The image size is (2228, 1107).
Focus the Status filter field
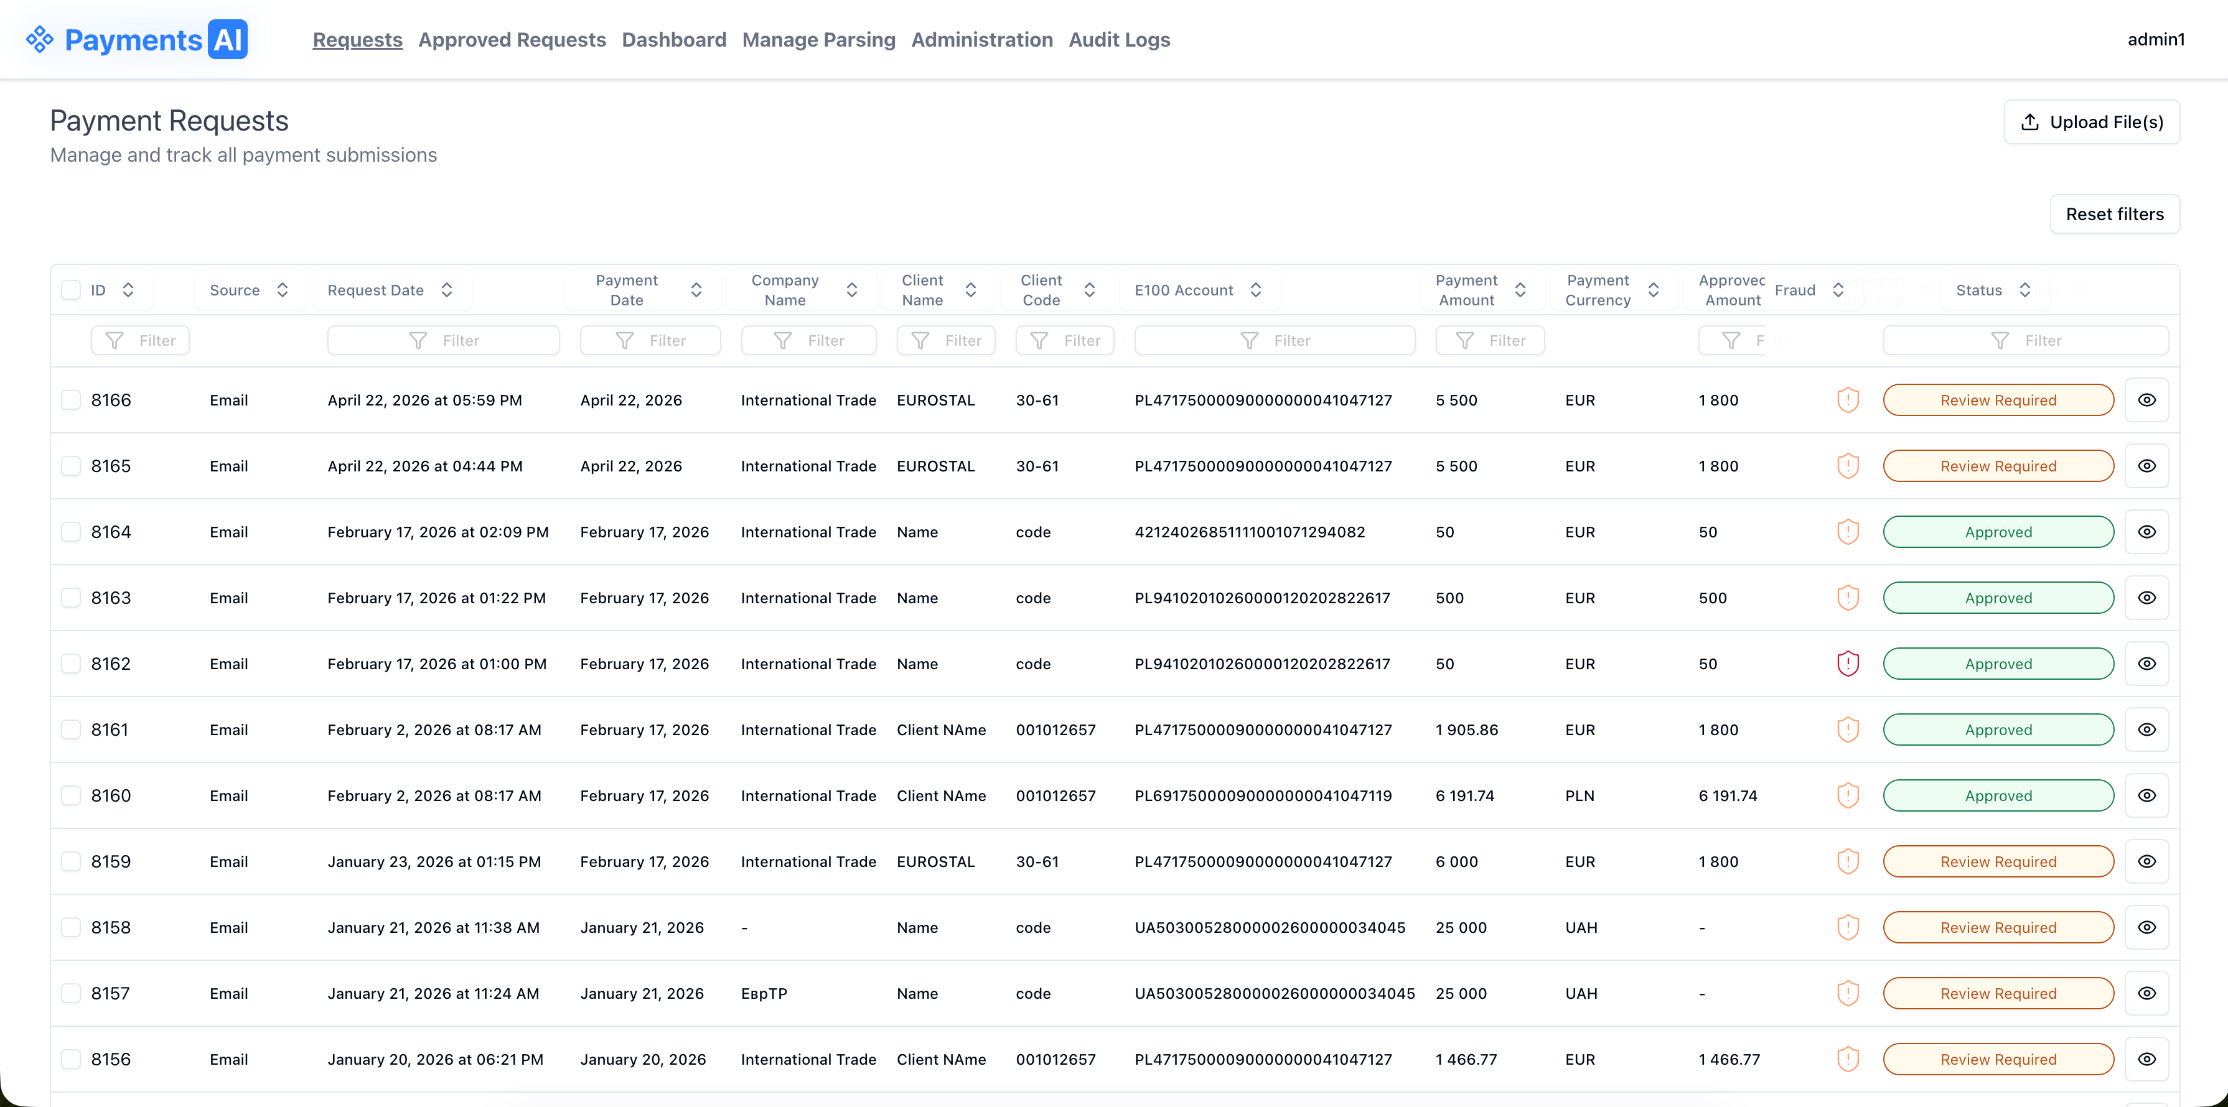point(2026,340)
